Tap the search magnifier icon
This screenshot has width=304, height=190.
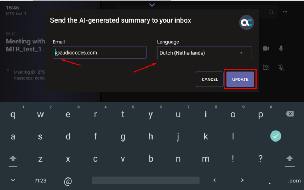271,12
